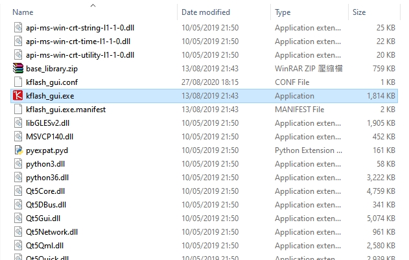Screen dimensions: 409x260
Task: Select the Qt5Network.dll file icon
Action: pos(18,232)
